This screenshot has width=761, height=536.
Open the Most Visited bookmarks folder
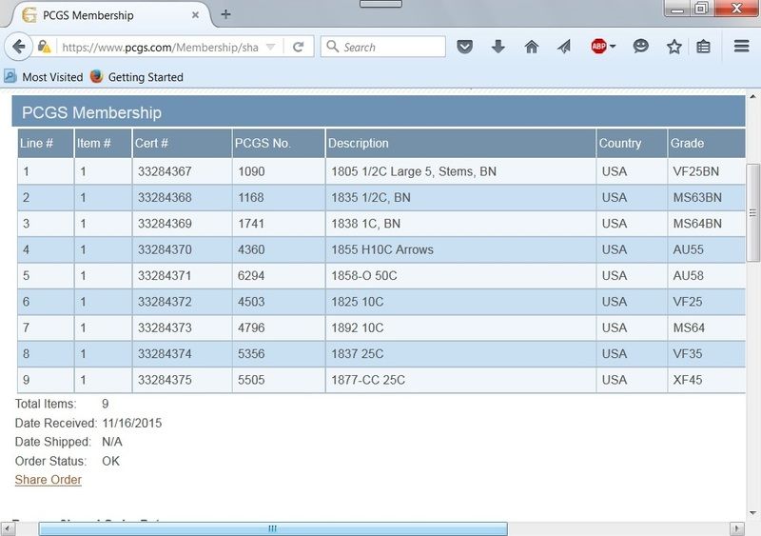[44, 77]
